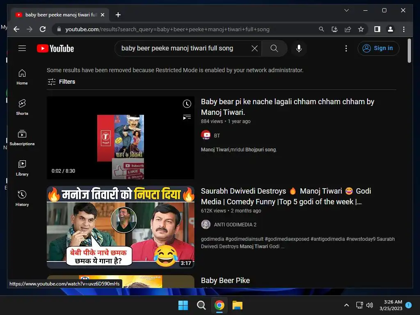Viewport: 420px width, 315px height.
Task: Go to Home in the sidebar
Action: click(22, 78)
